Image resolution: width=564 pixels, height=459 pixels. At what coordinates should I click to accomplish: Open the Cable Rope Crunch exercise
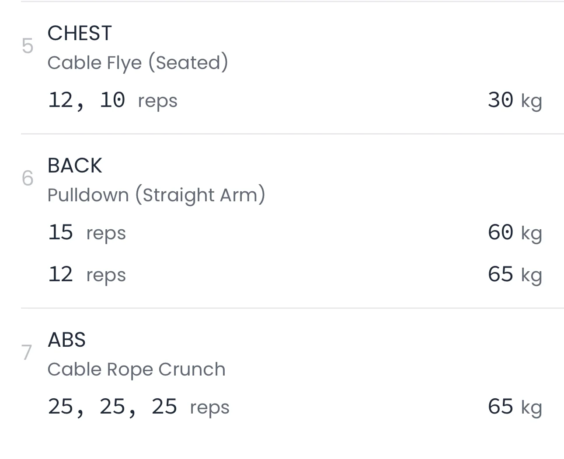click(136, 369)
